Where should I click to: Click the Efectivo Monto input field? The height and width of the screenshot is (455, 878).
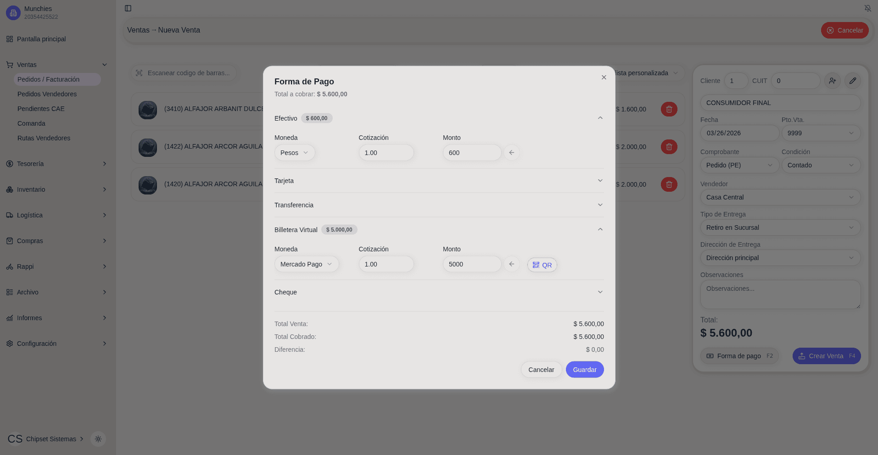471,153
